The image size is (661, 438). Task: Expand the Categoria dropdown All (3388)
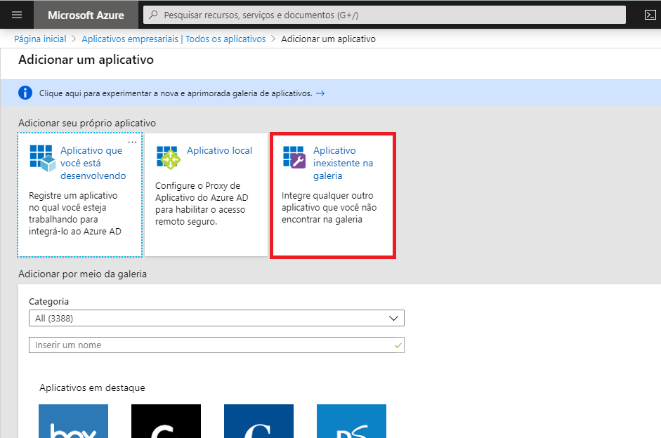(x=216, y=318)
